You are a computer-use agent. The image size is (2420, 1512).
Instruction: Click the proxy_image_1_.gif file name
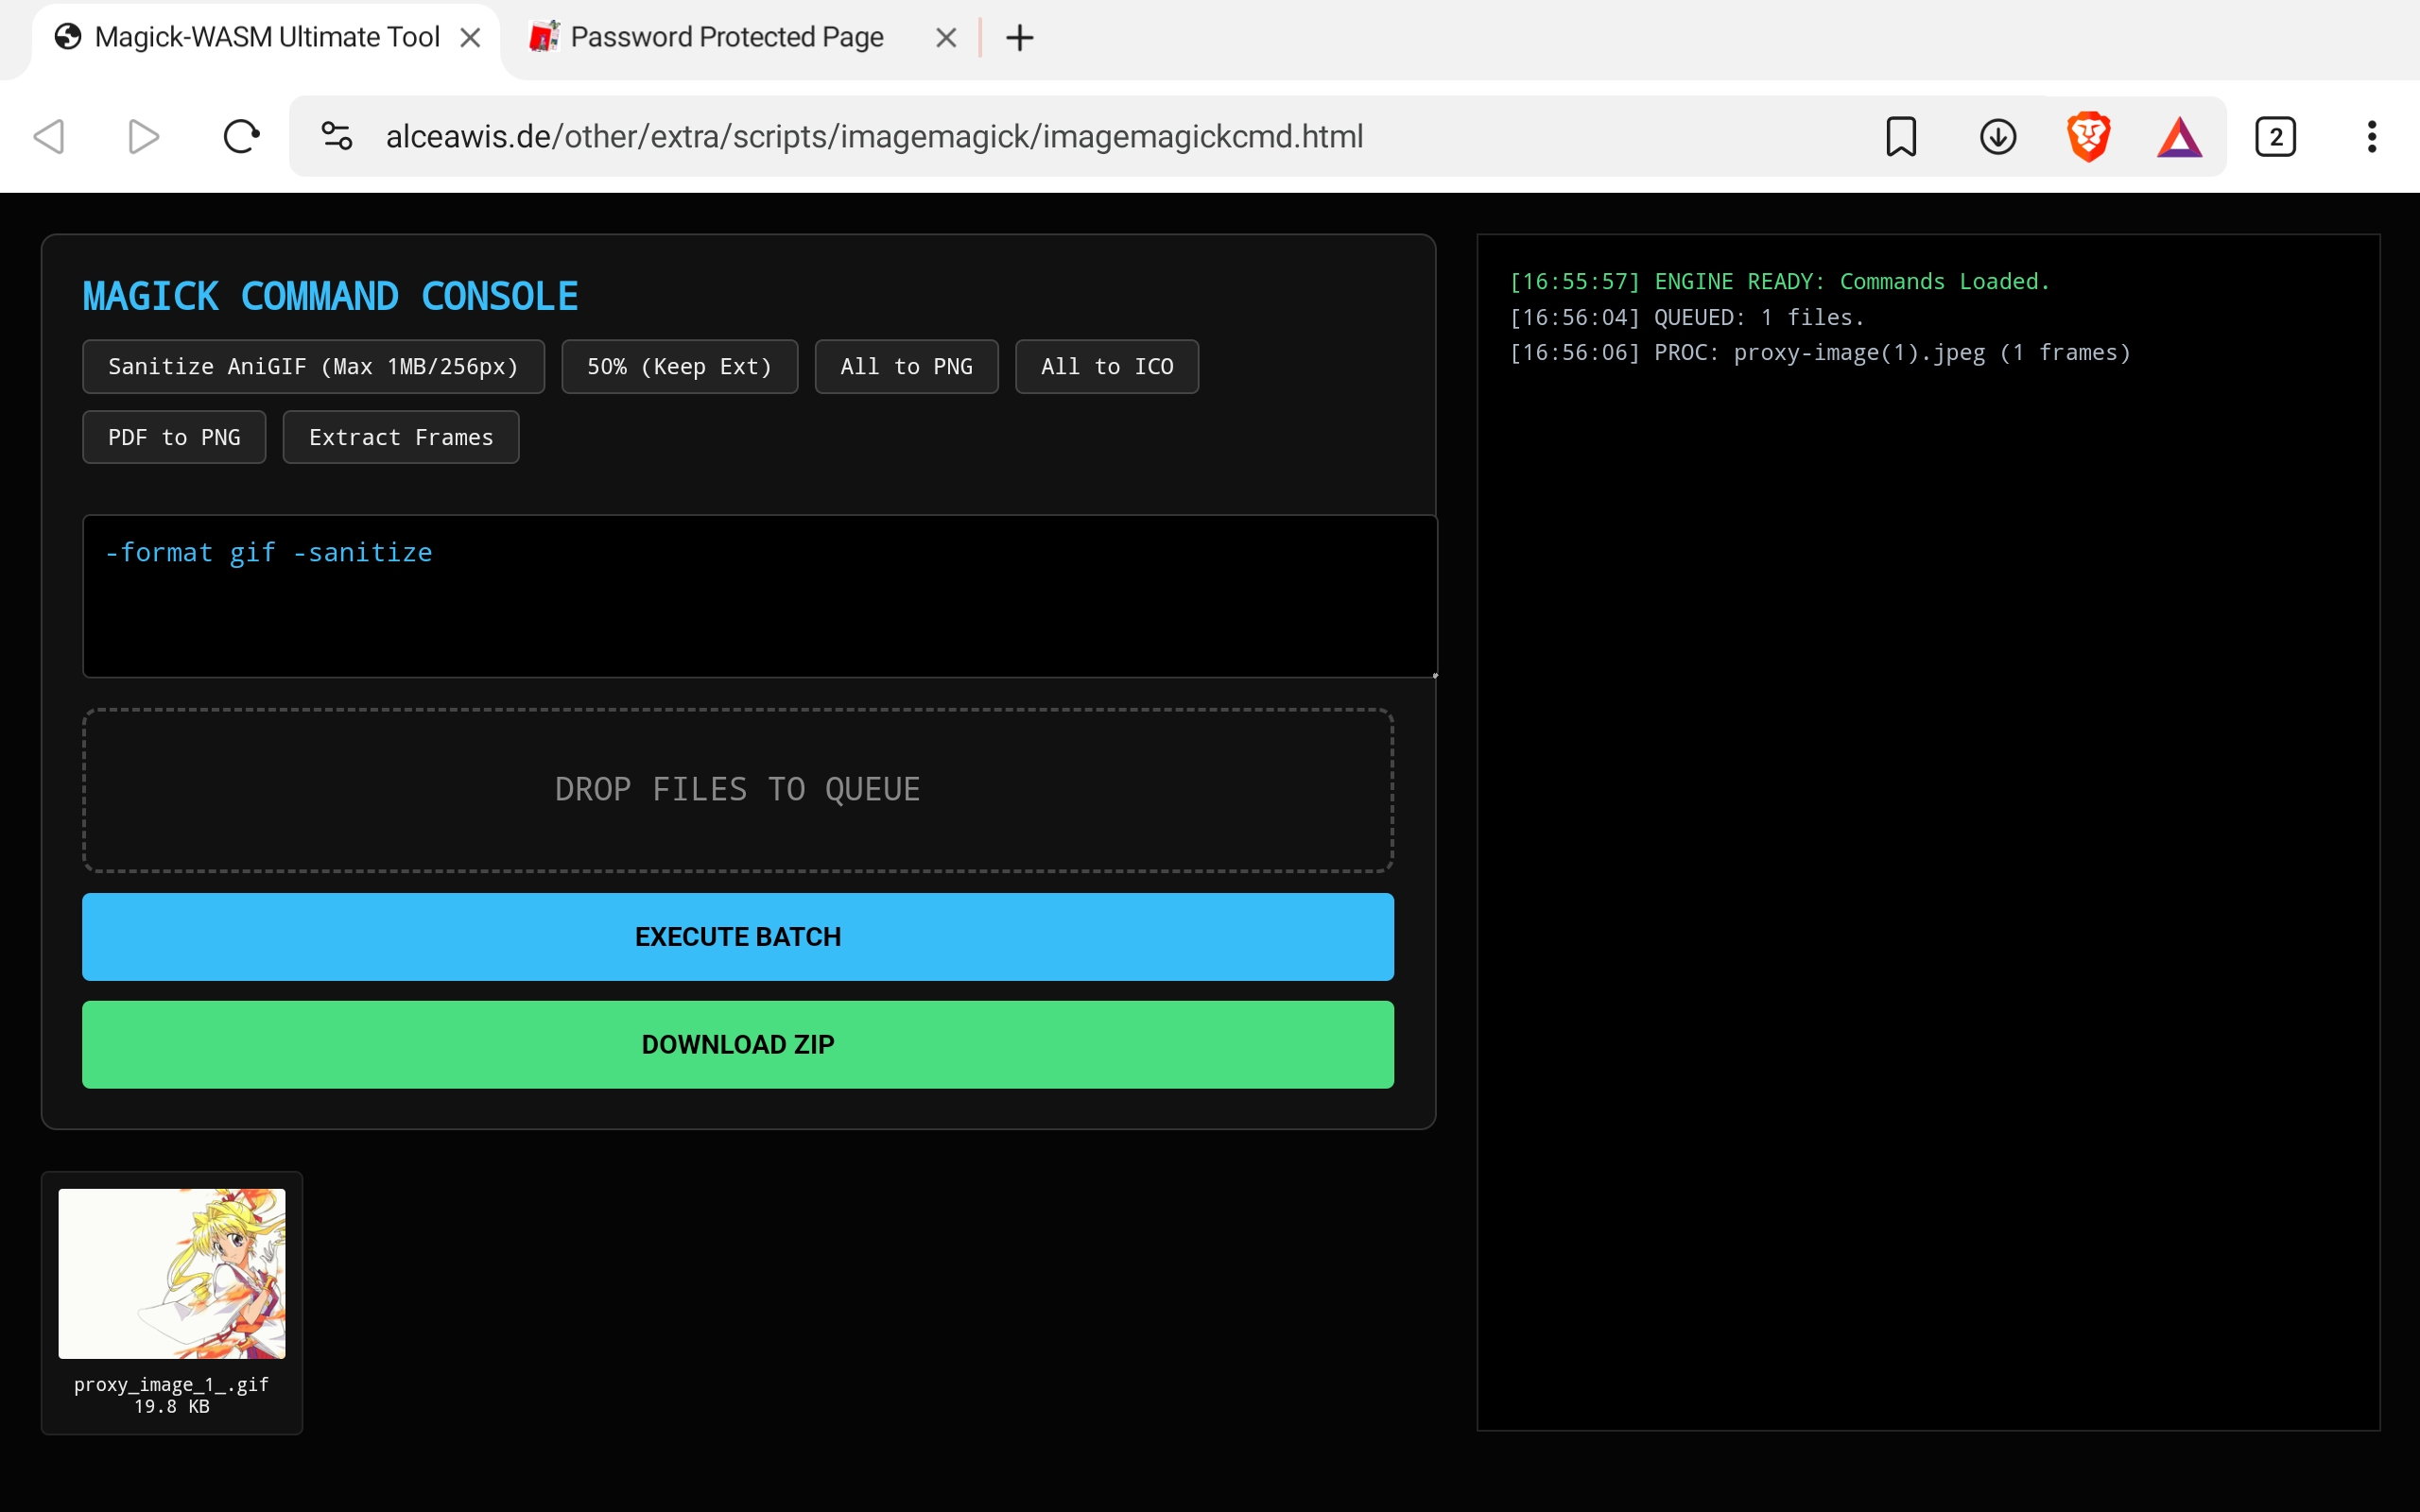click(171, 1384)
